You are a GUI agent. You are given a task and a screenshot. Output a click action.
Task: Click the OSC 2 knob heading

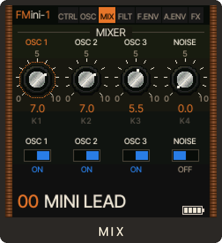[86, 42]
